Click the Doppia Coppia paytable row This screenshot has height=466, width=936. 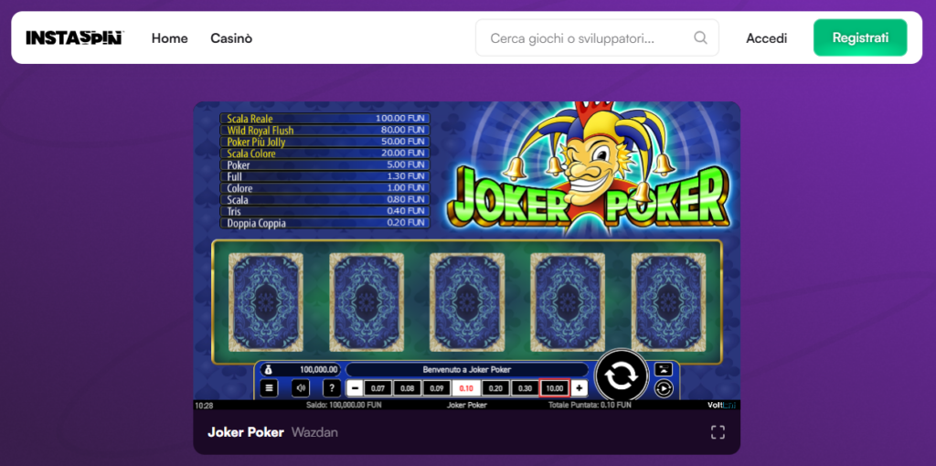tap(324, 223)
